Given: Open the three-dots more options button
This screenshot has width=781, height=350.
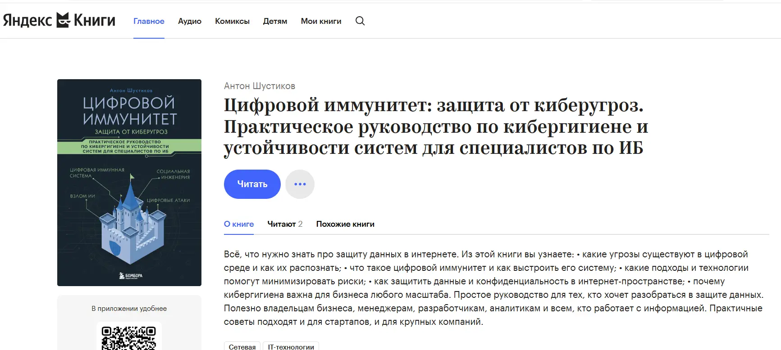Looking at the screenshot, I should (300, 184).
